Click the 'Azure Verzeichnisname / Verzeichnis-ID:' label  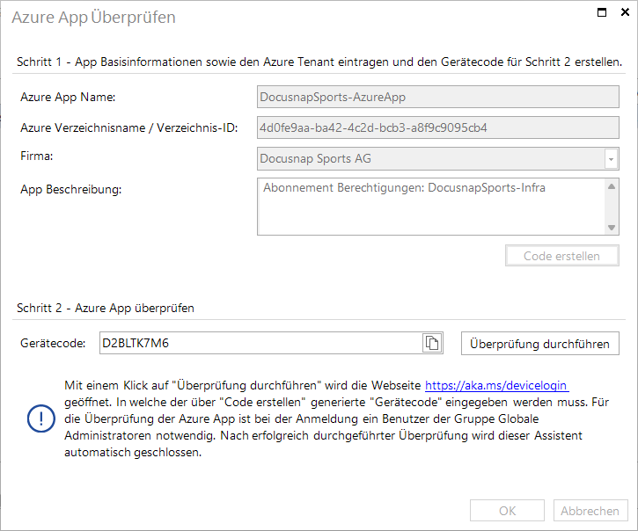[x=129, y=128]
